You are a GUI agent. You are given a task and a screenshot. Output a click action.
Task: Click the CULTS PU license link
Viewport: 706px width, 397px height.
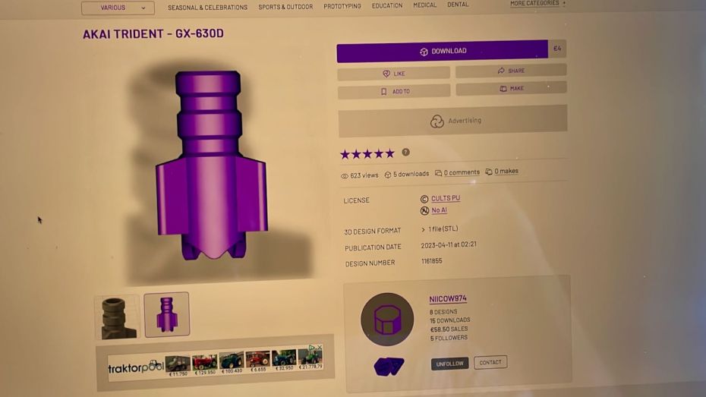point(446,198)
